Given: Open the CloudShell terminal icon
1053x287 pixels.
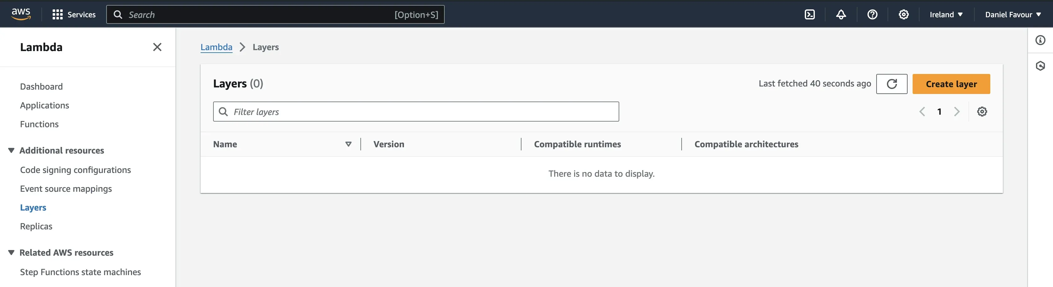Looking at the screenshot, I should 809,15.
